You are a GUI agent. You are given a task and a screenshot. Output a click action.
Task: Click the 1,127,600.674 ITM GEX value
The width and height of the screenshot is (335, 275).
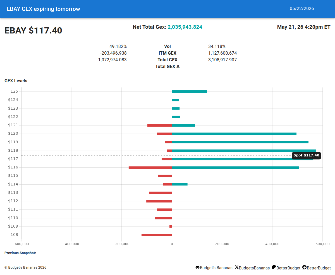click(x=222, y=53)
